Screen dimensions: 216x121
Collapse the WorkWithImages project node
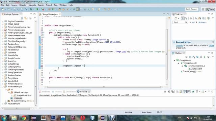point(3,87)
